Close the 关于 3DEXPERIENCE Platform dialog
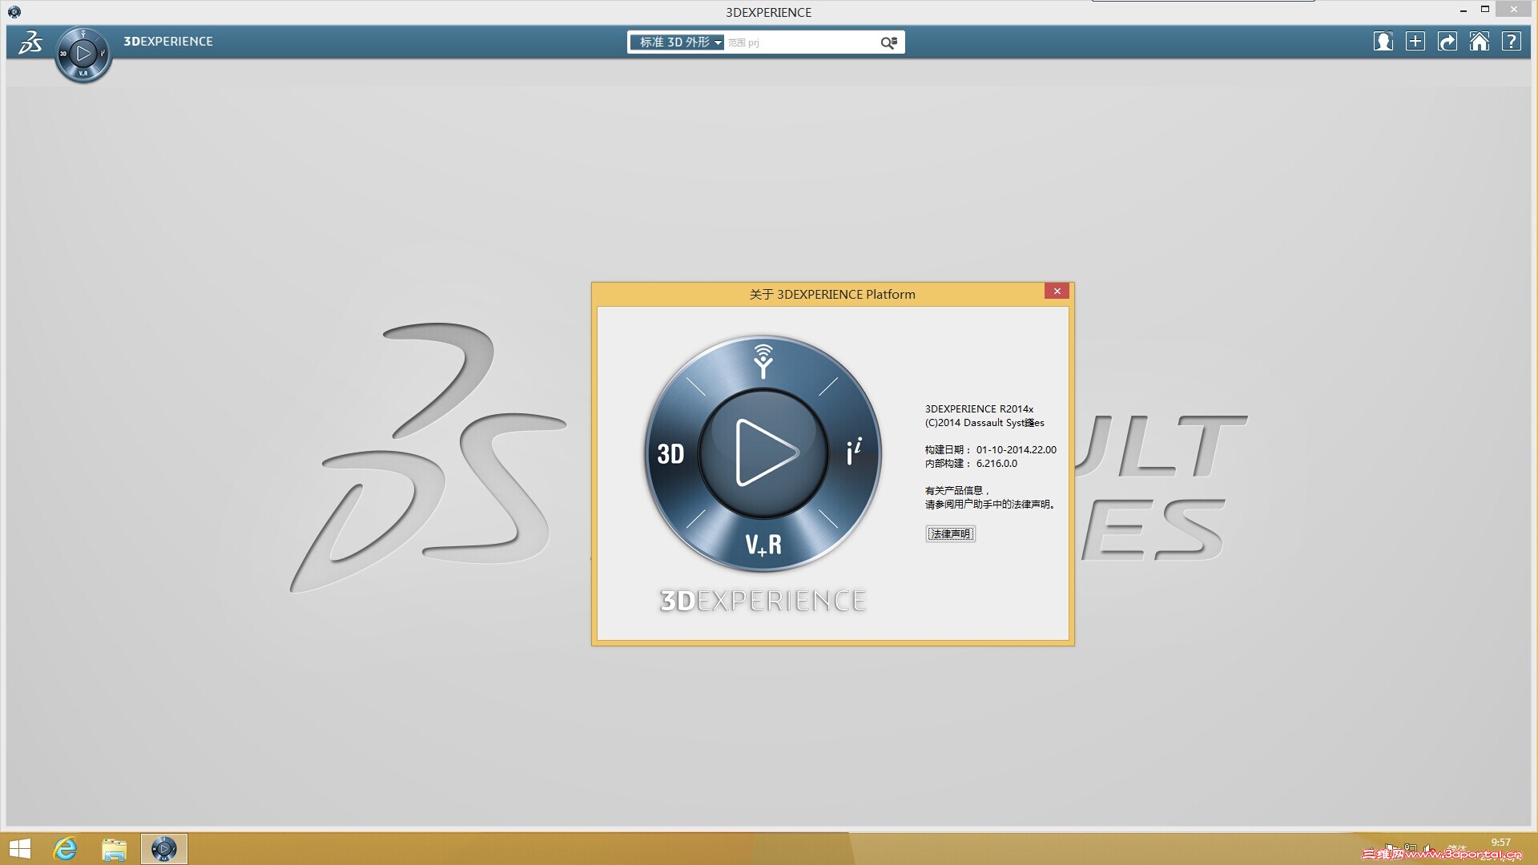The width and height of the screenshot is (1538, 865). [1057, 292]
